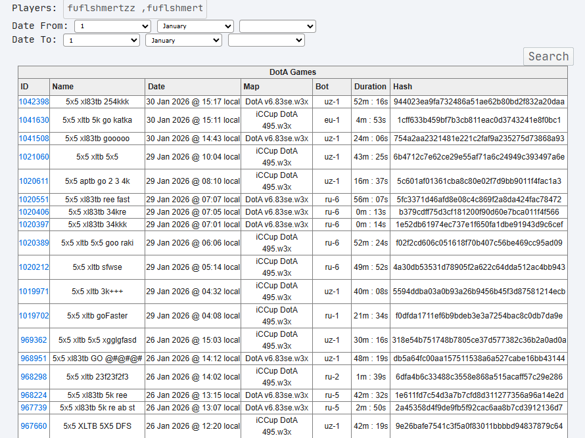
Task: Click the Duration column header
Action: point(371,87)
